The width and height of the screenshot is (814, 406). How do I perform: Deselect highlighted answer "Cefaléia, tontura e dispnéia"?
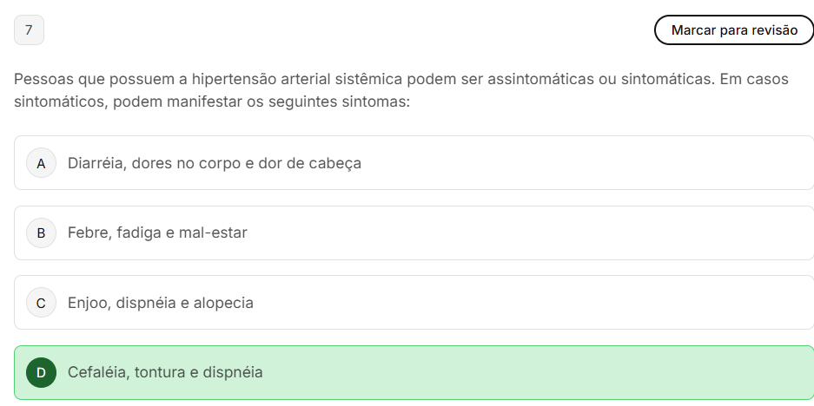click(165, 373)
